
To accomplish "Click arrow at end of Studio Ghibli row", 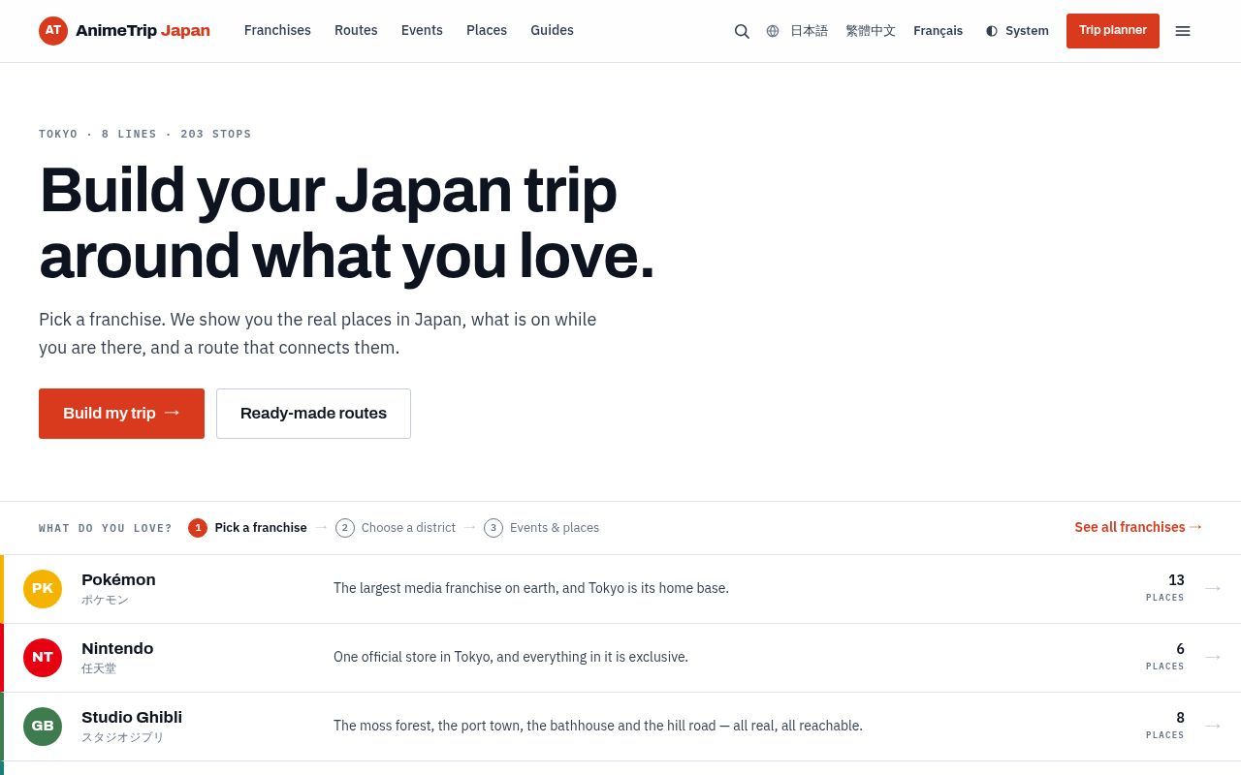I will click(x=1213, y=726).
